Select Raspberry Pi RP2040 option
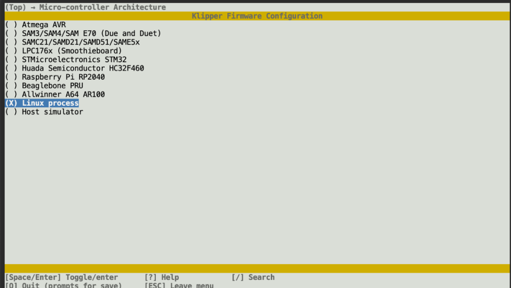This screenshot has width=511, height=288. pyautogui.click(x=55, y=77)
